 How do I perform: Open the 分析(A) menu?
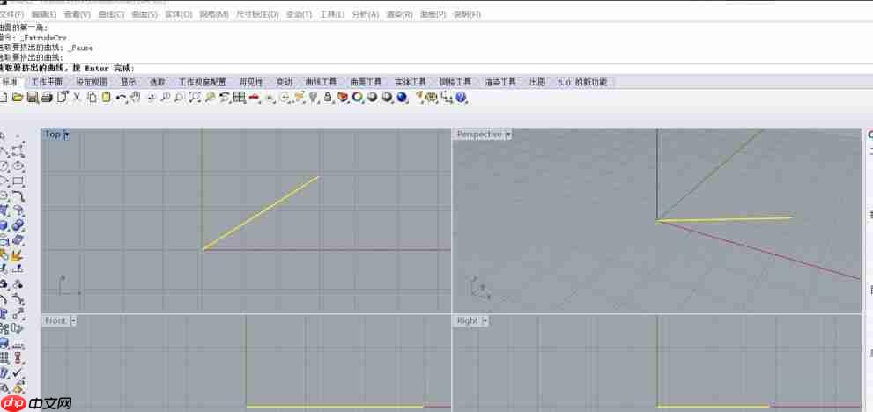pos(366,14)
